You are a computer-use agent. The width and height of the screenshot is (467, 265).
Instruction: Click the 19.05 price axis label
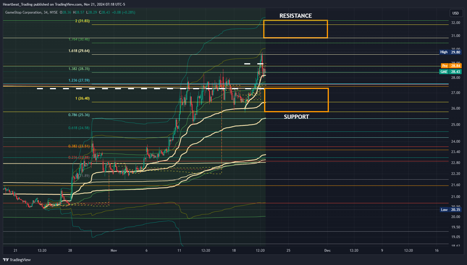click(x=455, y=237)
